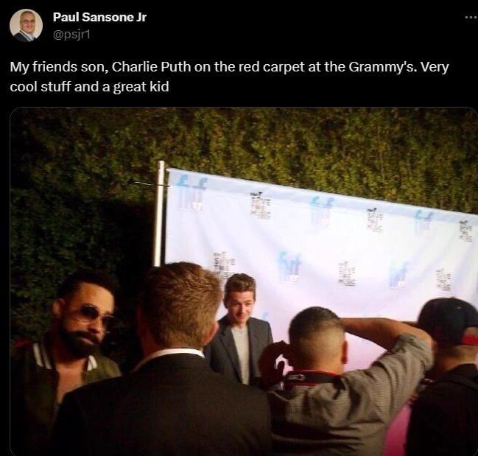Click the phrase "great kid" in the tweet
This screenshot has height=456, width=478.
pyautogui.click(x=141, y=87)
